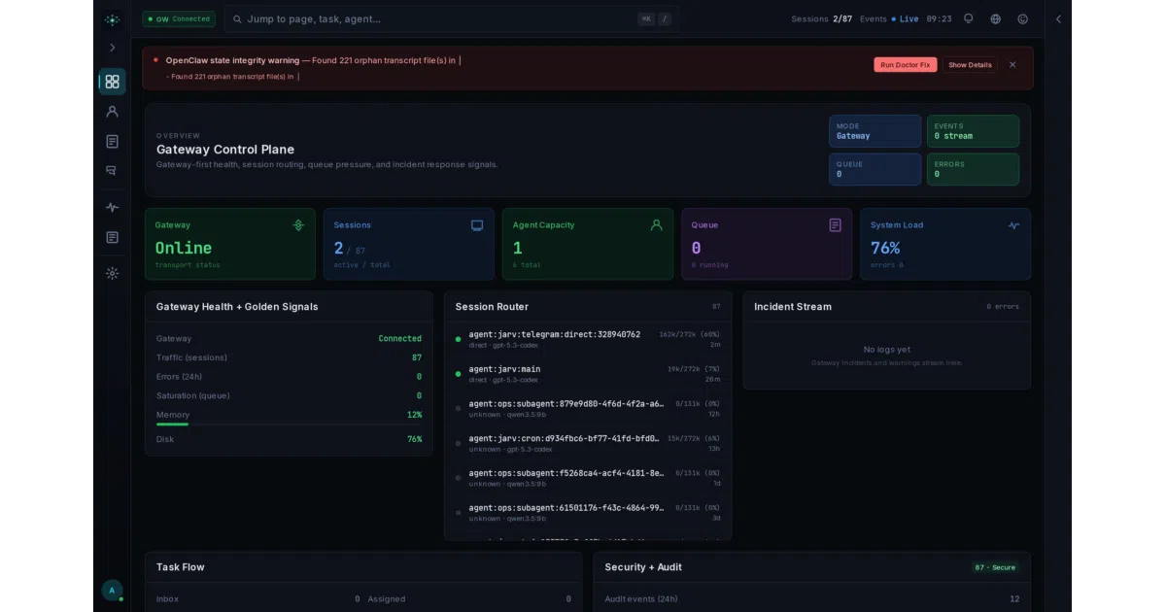Screen dimensions: 1166x612
Task: Open the overview dashboard grid icon in sidebar
Action: pos(112,82)
